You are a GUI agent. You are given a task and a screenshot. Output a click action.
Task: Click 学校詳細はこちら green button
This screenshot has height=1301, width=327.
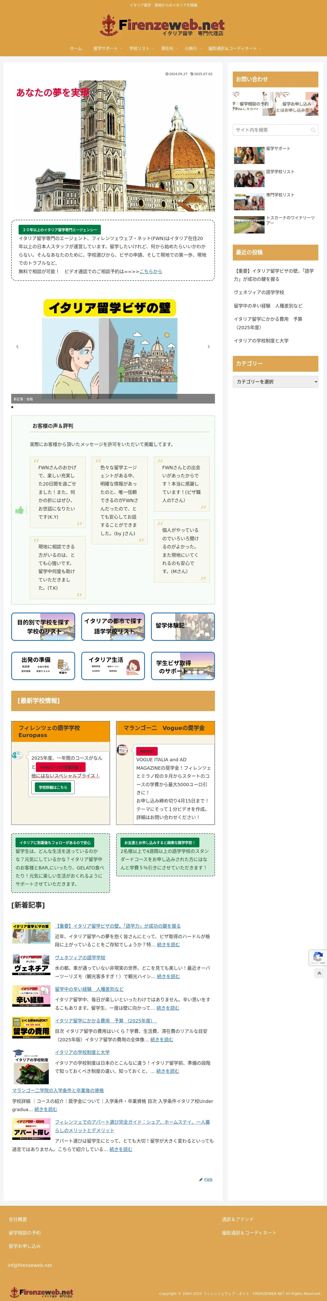(53, 787)
